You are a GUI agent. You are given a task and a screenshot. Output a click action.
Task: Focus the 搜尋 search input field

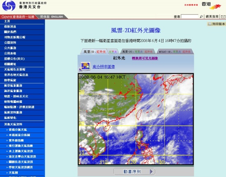point(189,16)
